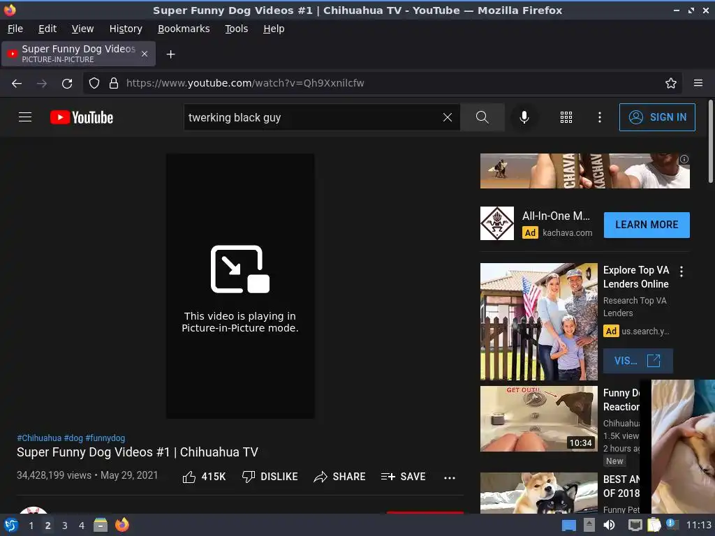
Task: Click the Kachava ad logo thumbnail
Action: pyautogui.click(x=497, y=223)
